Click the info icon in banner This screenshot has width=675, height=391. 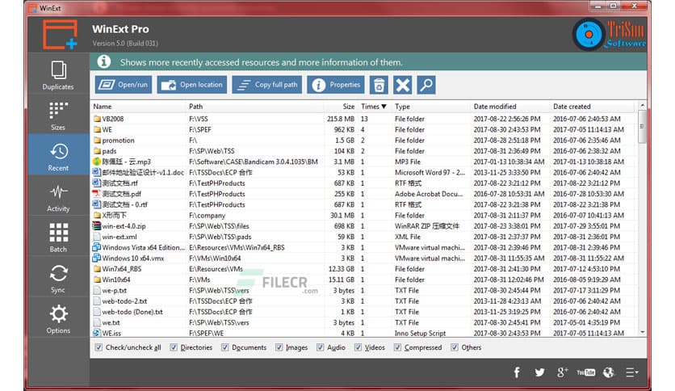coord(103,62)
